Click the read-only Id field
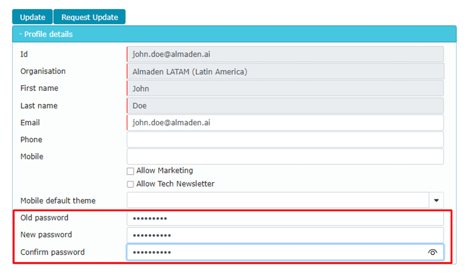This screenshot has width=470, height=276. pyautogui.click(x=285, y=54)
